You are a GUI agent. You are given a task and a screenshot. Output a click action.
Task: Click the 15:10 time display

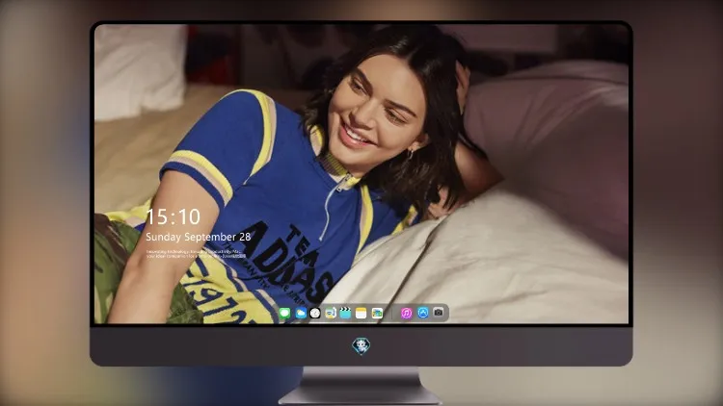[173, 216]
